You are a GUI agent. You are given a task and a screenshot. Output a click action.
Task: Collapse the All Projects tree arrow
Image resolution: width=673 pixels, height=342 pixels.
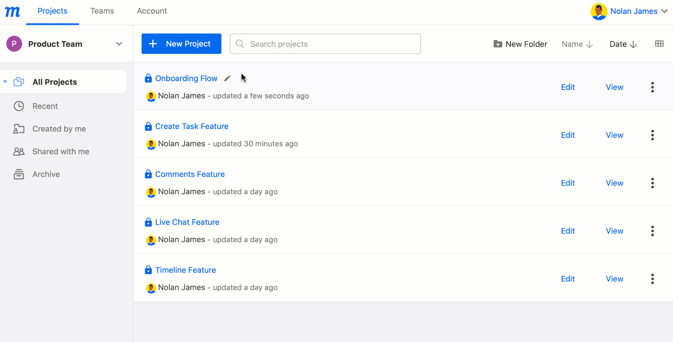pos(5,81)
